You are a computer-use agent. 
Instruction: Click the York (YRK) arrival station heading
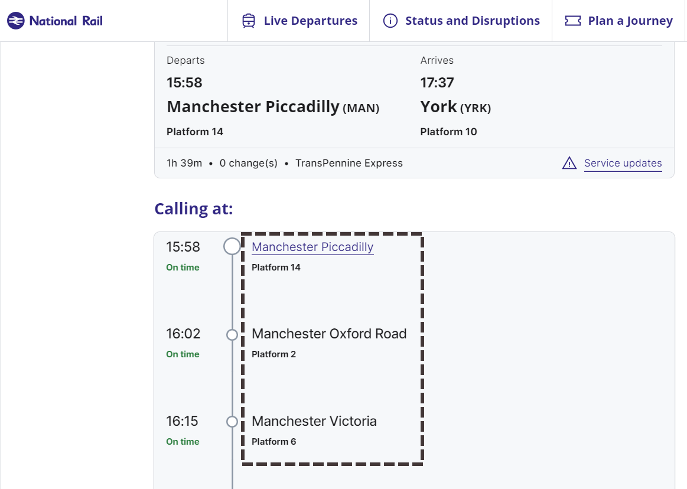pos(455,107)
